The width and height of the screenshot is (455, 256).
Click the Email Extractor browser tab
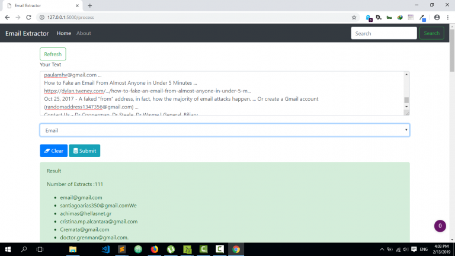(x=42, y=5)
